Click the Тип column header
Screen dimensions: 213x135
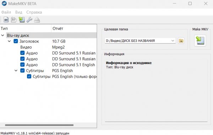pyautogui.click(x=26, y=28)
